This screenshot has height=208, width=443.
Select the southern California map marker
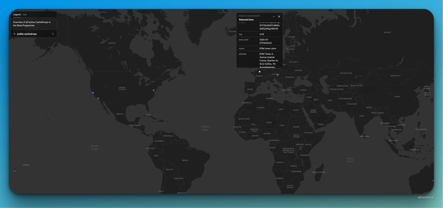coord(98,98)
